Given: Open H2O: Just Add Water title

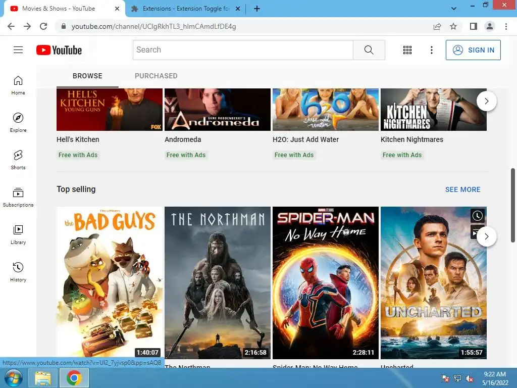Looking at the screenshot, I should pyautogui.click(x=305, y=139).
